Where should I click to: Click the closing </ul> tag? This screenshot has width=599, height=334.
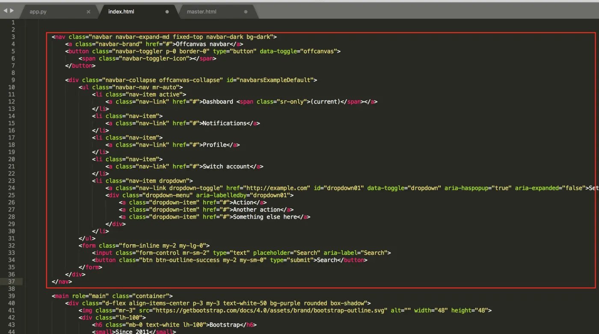point(87,239)
